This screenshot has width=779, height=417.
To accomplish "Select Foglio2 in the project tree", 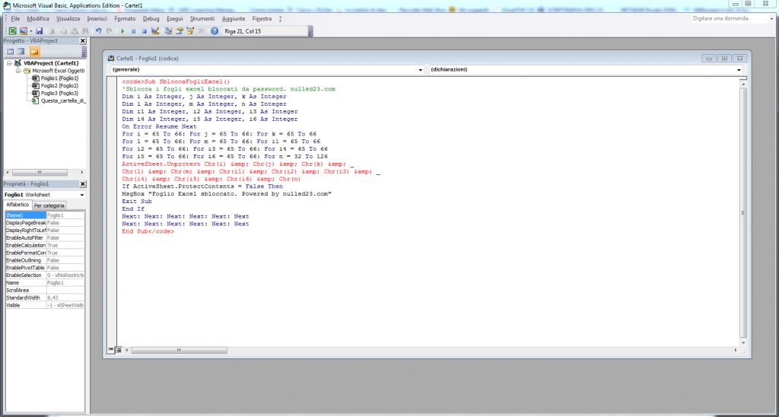I will (59, 86).
